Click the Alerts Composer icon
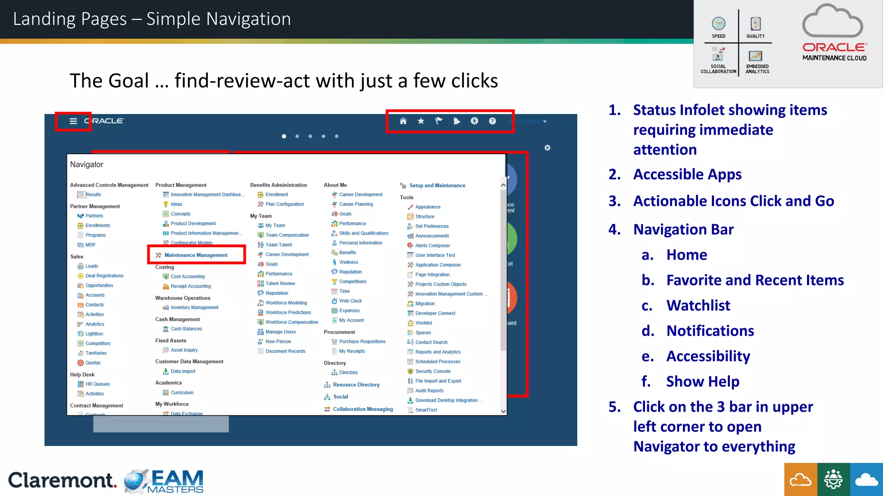The image size is (883, 496). [x=410, y=245]
